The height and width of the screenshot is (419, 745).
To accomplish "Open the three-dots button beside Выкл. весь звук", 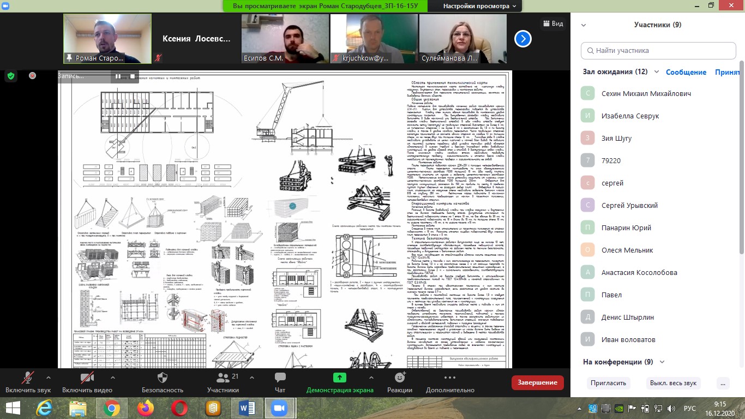I will tap(723, 383).
